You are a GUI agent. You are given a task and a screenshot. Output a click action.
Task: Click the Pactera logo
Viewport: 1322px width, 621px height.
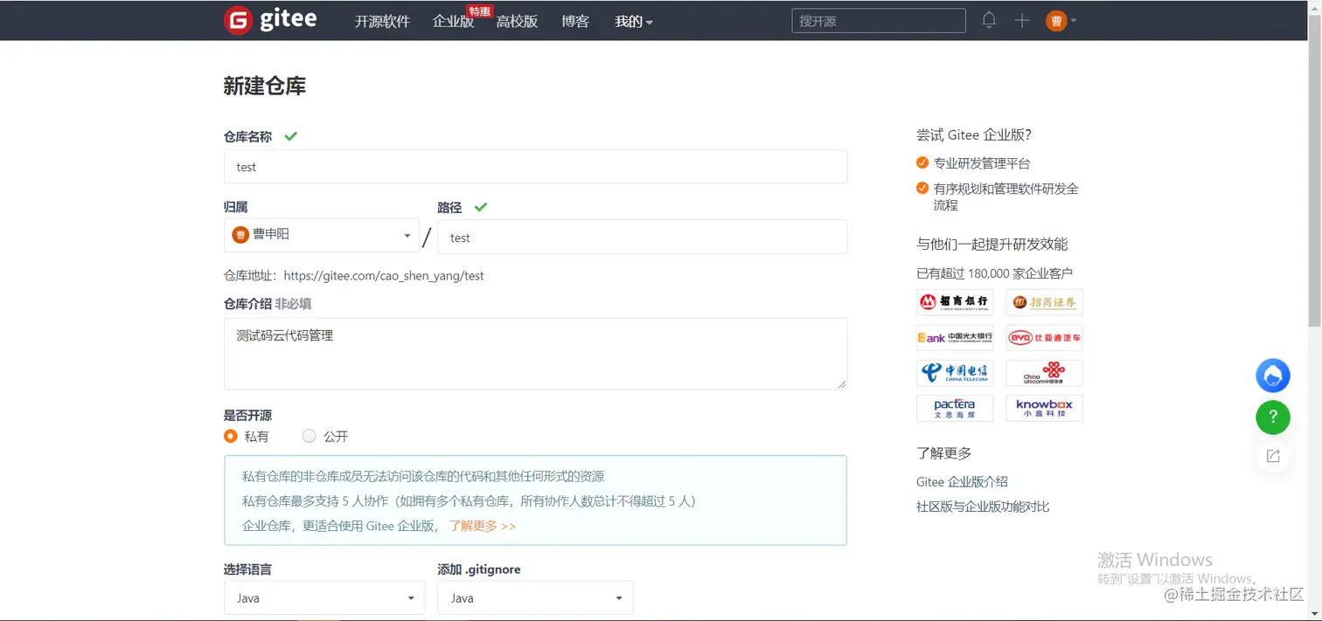click(x=955, y=408)
